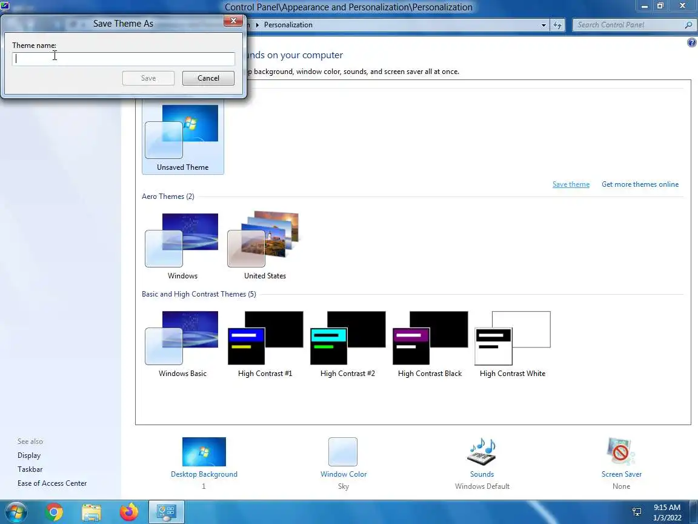The height and width of the screenshot is (524, 698).
Task: Open Ease of Access Center link
Action: (52, 483)
